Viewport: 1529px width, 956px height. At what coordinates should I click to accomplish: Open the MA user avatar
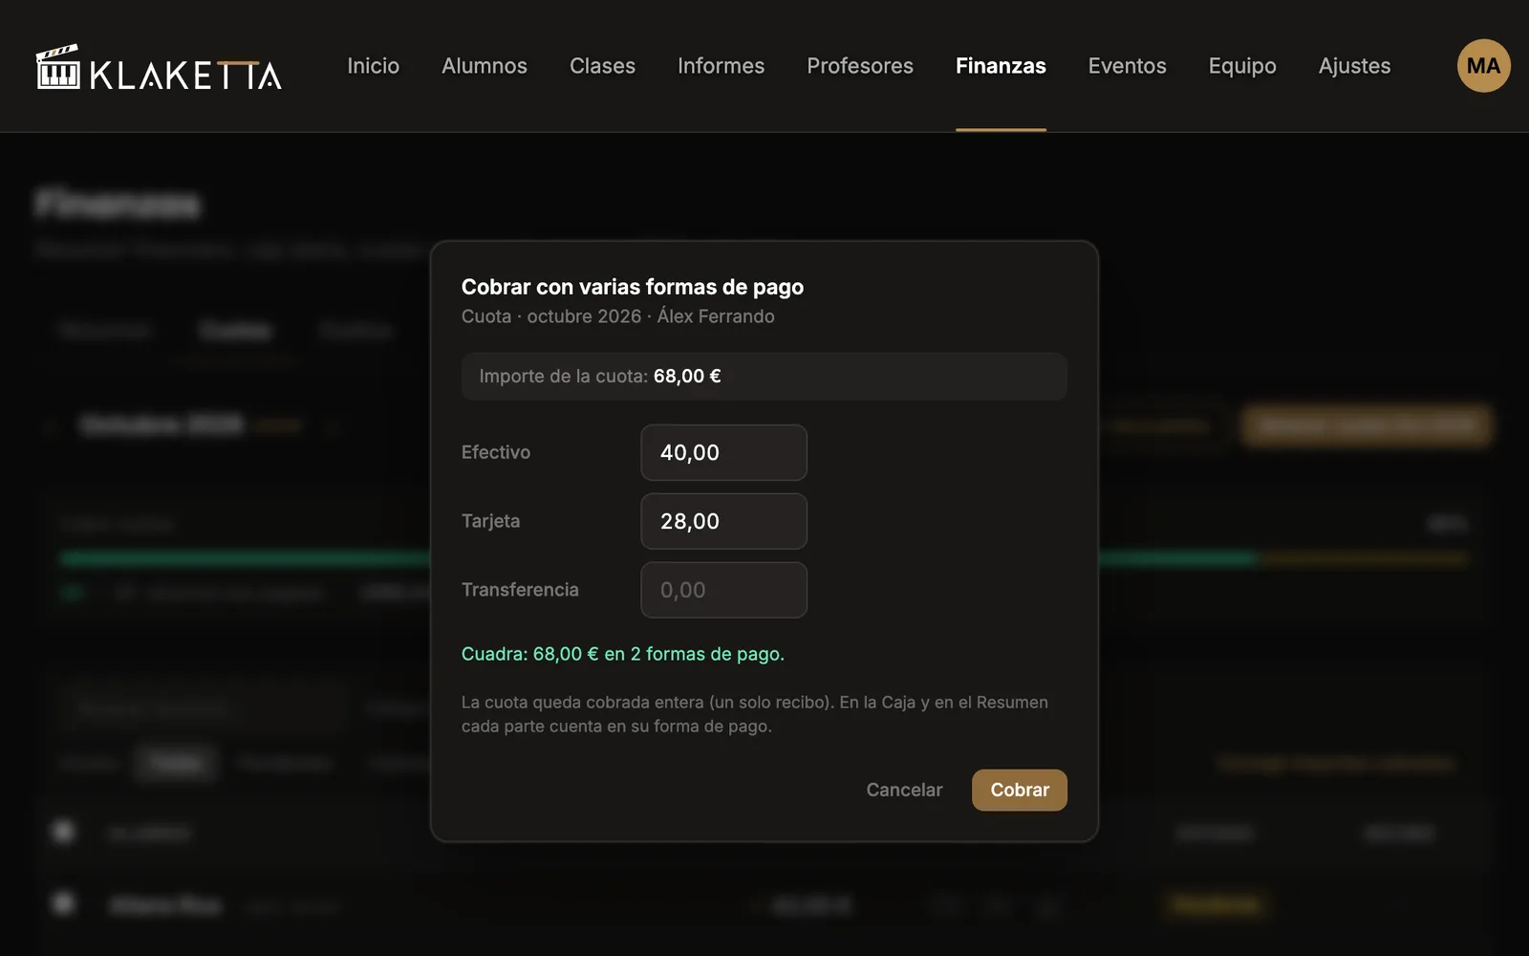pos(1483,66)
